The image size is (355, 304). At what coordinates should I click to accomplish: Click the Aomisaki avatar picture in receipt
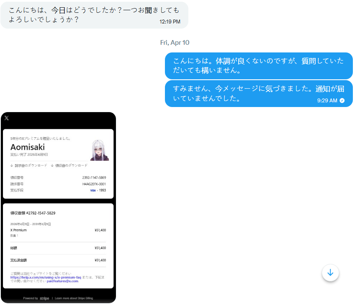click(99, 150)
